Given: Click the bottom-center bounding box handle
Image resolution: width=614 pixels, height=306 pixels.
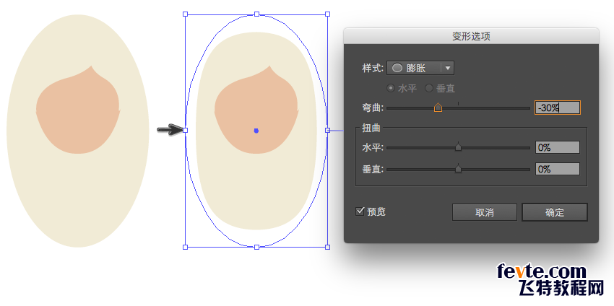Looking at the screenshot, I should tap(256, 247).
